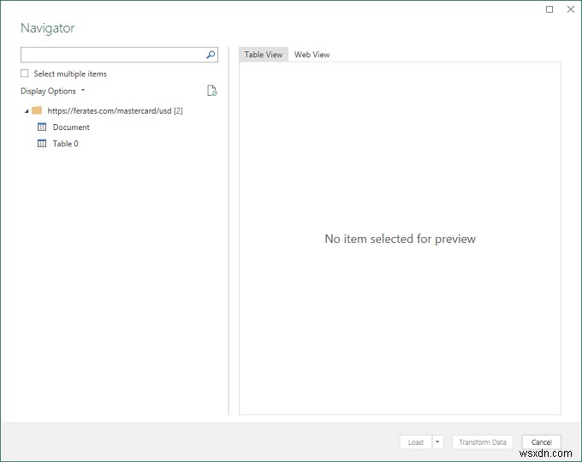
Task: Click the table icon beside Table 0
Action: pyautogui.click(x=42, y=143)
